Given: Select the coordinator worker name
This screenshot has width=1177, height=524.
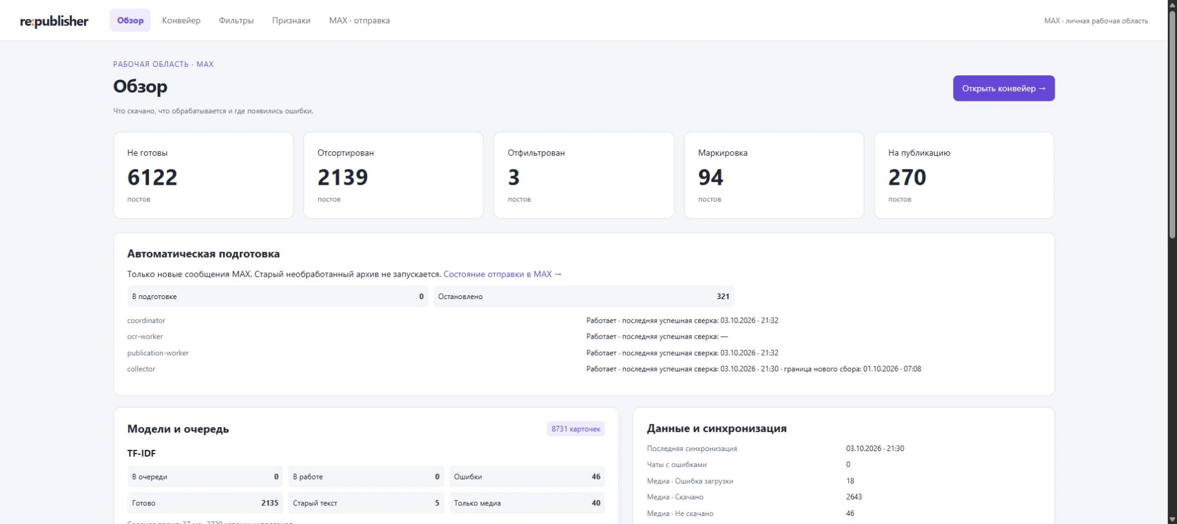Looking at the screenshot, I should click(x=146, y=321).
